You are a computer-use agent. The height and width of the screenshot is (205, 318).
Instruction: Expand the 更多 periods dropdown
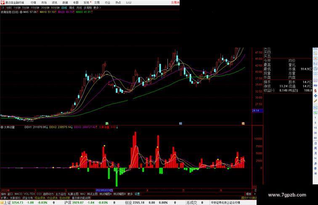97,8
